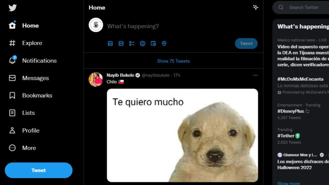Open the Notifications bell icon
329x185 pixels.
12,60
